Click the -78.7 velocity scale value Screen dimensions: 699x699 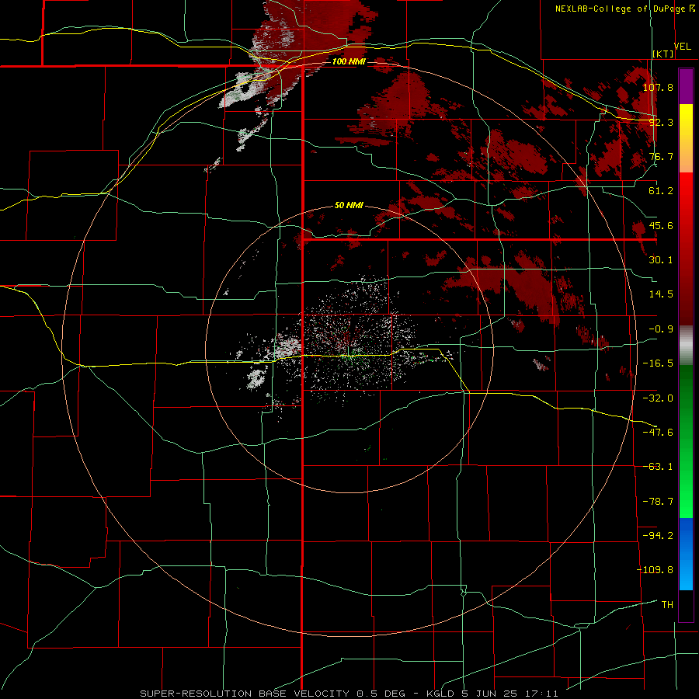[x=658, y=502]
